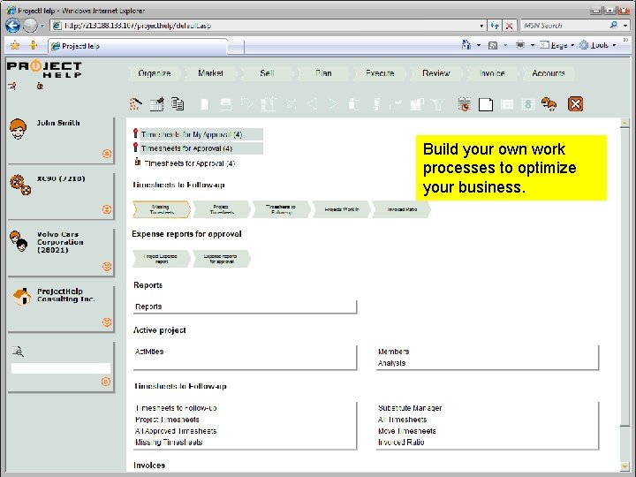The image size is (636, 477).
Task: Click the MSN Search magnifier icon
Action: tap(613, 25)
